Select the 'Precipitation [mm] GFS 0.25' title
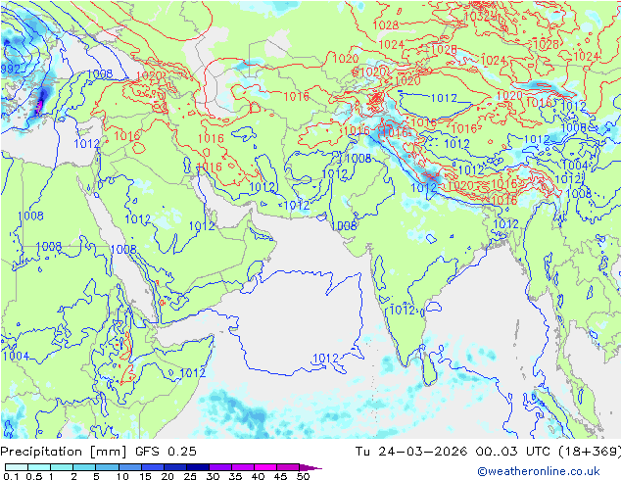Viewport: 621px width, 480px height. tap(98, 451)
